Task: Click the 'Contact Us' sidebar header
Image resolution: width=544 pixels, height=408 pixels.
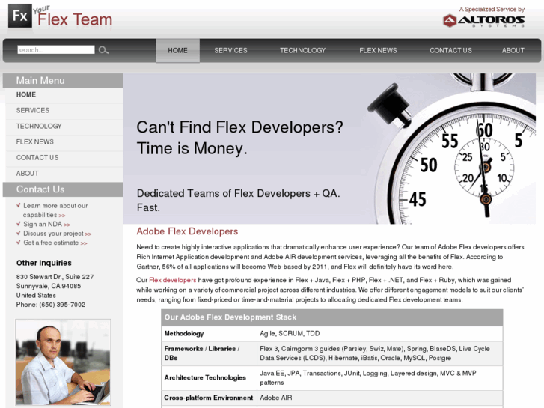Action: pos(63,189)
